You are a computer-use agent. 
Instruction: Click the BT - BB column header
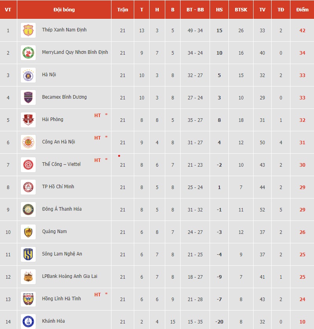(195, 10)
